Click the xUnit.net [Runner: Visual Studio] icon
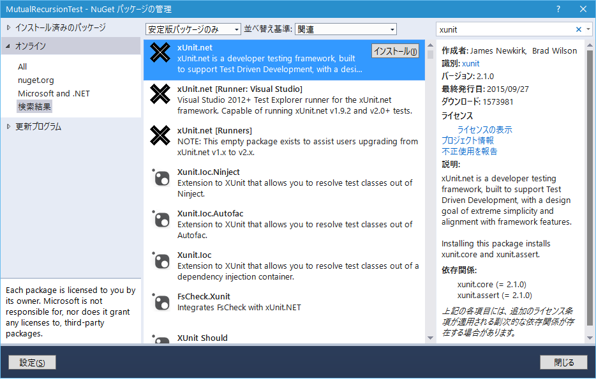Image resolution: width=596 pixels, height=383 pixels. tap(160, 94)
